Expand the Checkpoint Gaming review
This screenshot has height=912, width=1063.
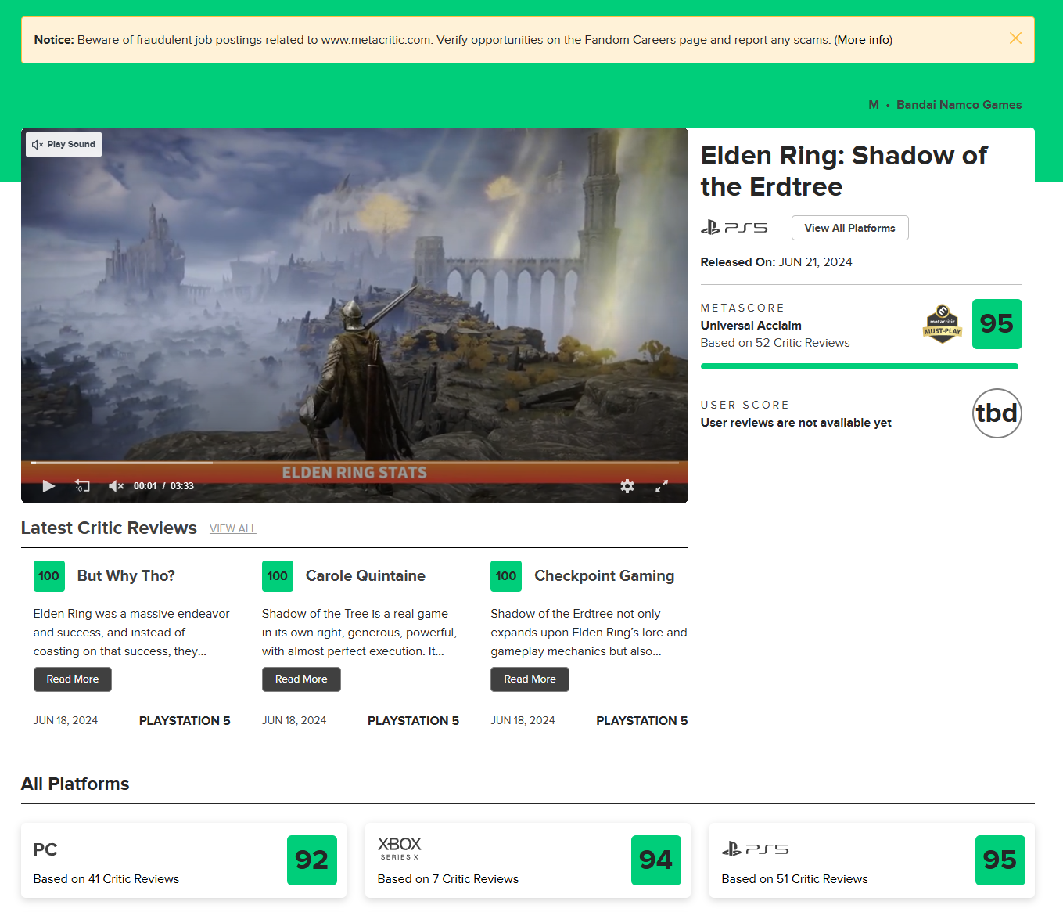pos(530,679)
